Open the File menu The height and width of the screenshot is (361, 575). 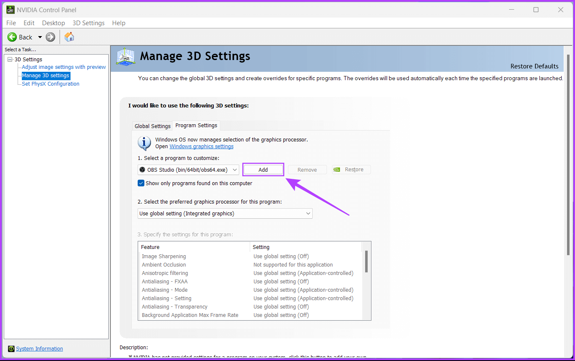point(11,23)
